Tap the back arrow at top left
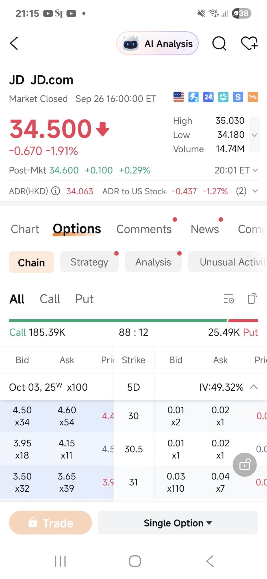The width and height of the screenshot is (267, 579). [14, 43]
